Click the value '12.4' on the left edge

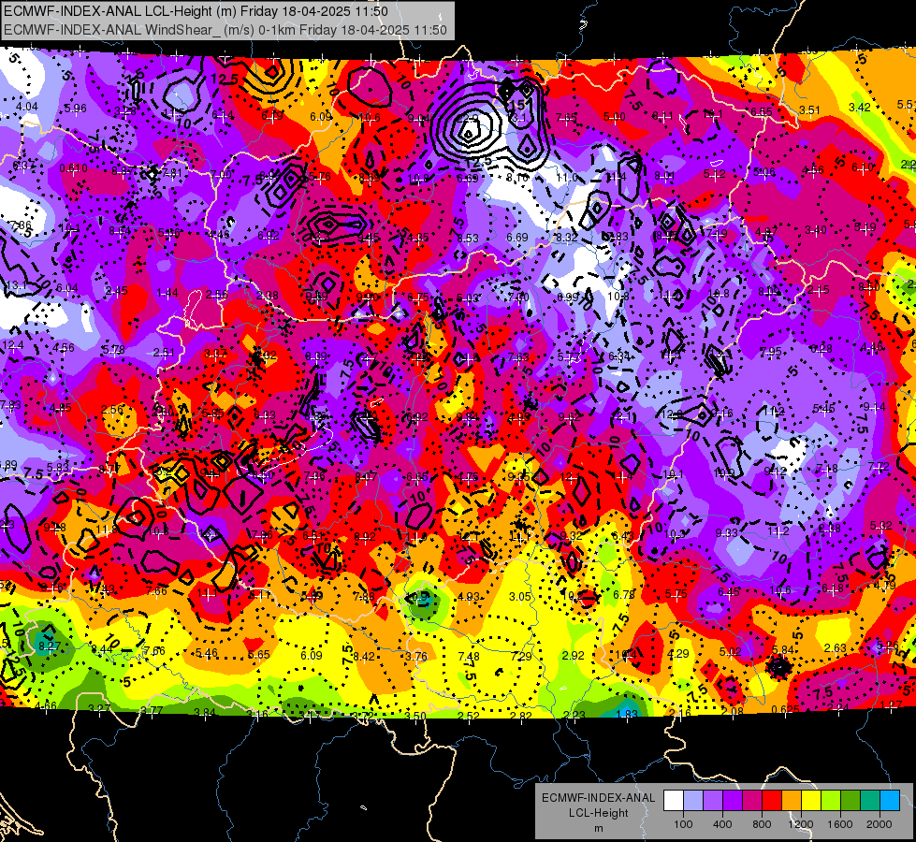coord(13,346)
